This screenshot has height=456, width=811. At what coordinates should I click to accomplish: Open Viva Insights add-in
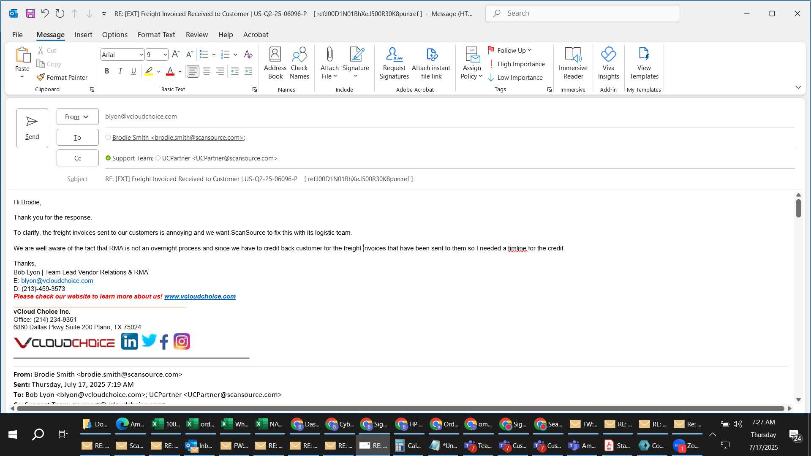point(608,63)
